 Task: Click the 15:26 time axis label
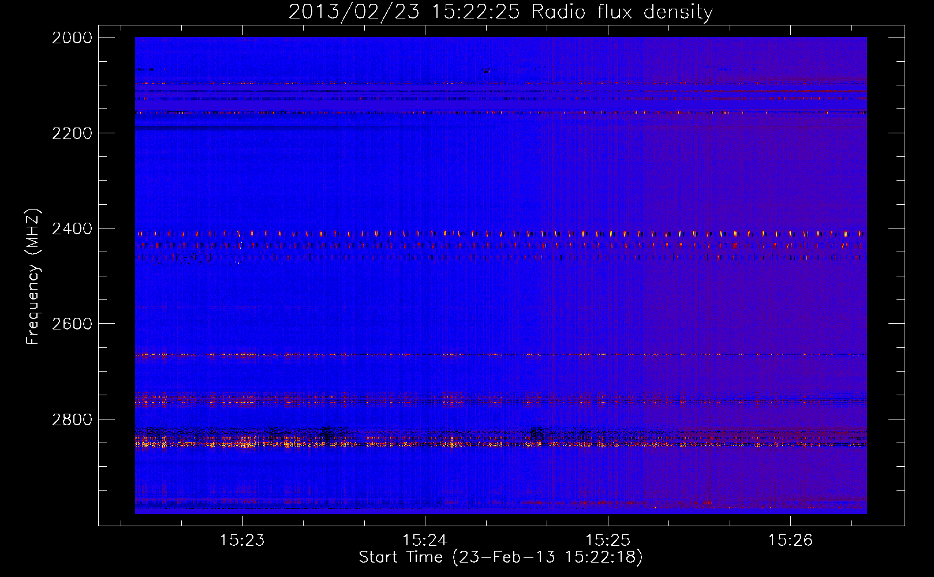pos(790,540)
